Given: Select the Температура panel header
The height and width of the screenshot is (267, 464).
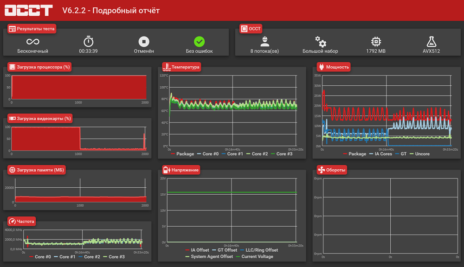Looking at the screenshot, I should point(181,67).
